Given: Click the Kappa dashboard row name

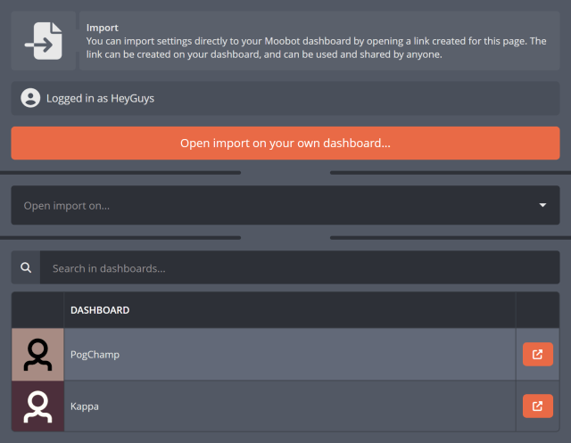Looking at the screenshot, I should pos(85,406).
